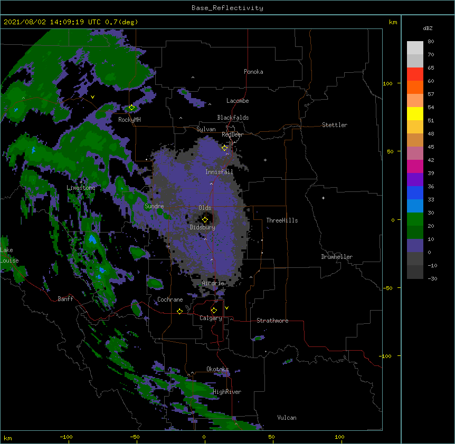This screenshot has width=455, height=444.
Task: Click the Strathmore city label
Action: [x=272, y=321]
